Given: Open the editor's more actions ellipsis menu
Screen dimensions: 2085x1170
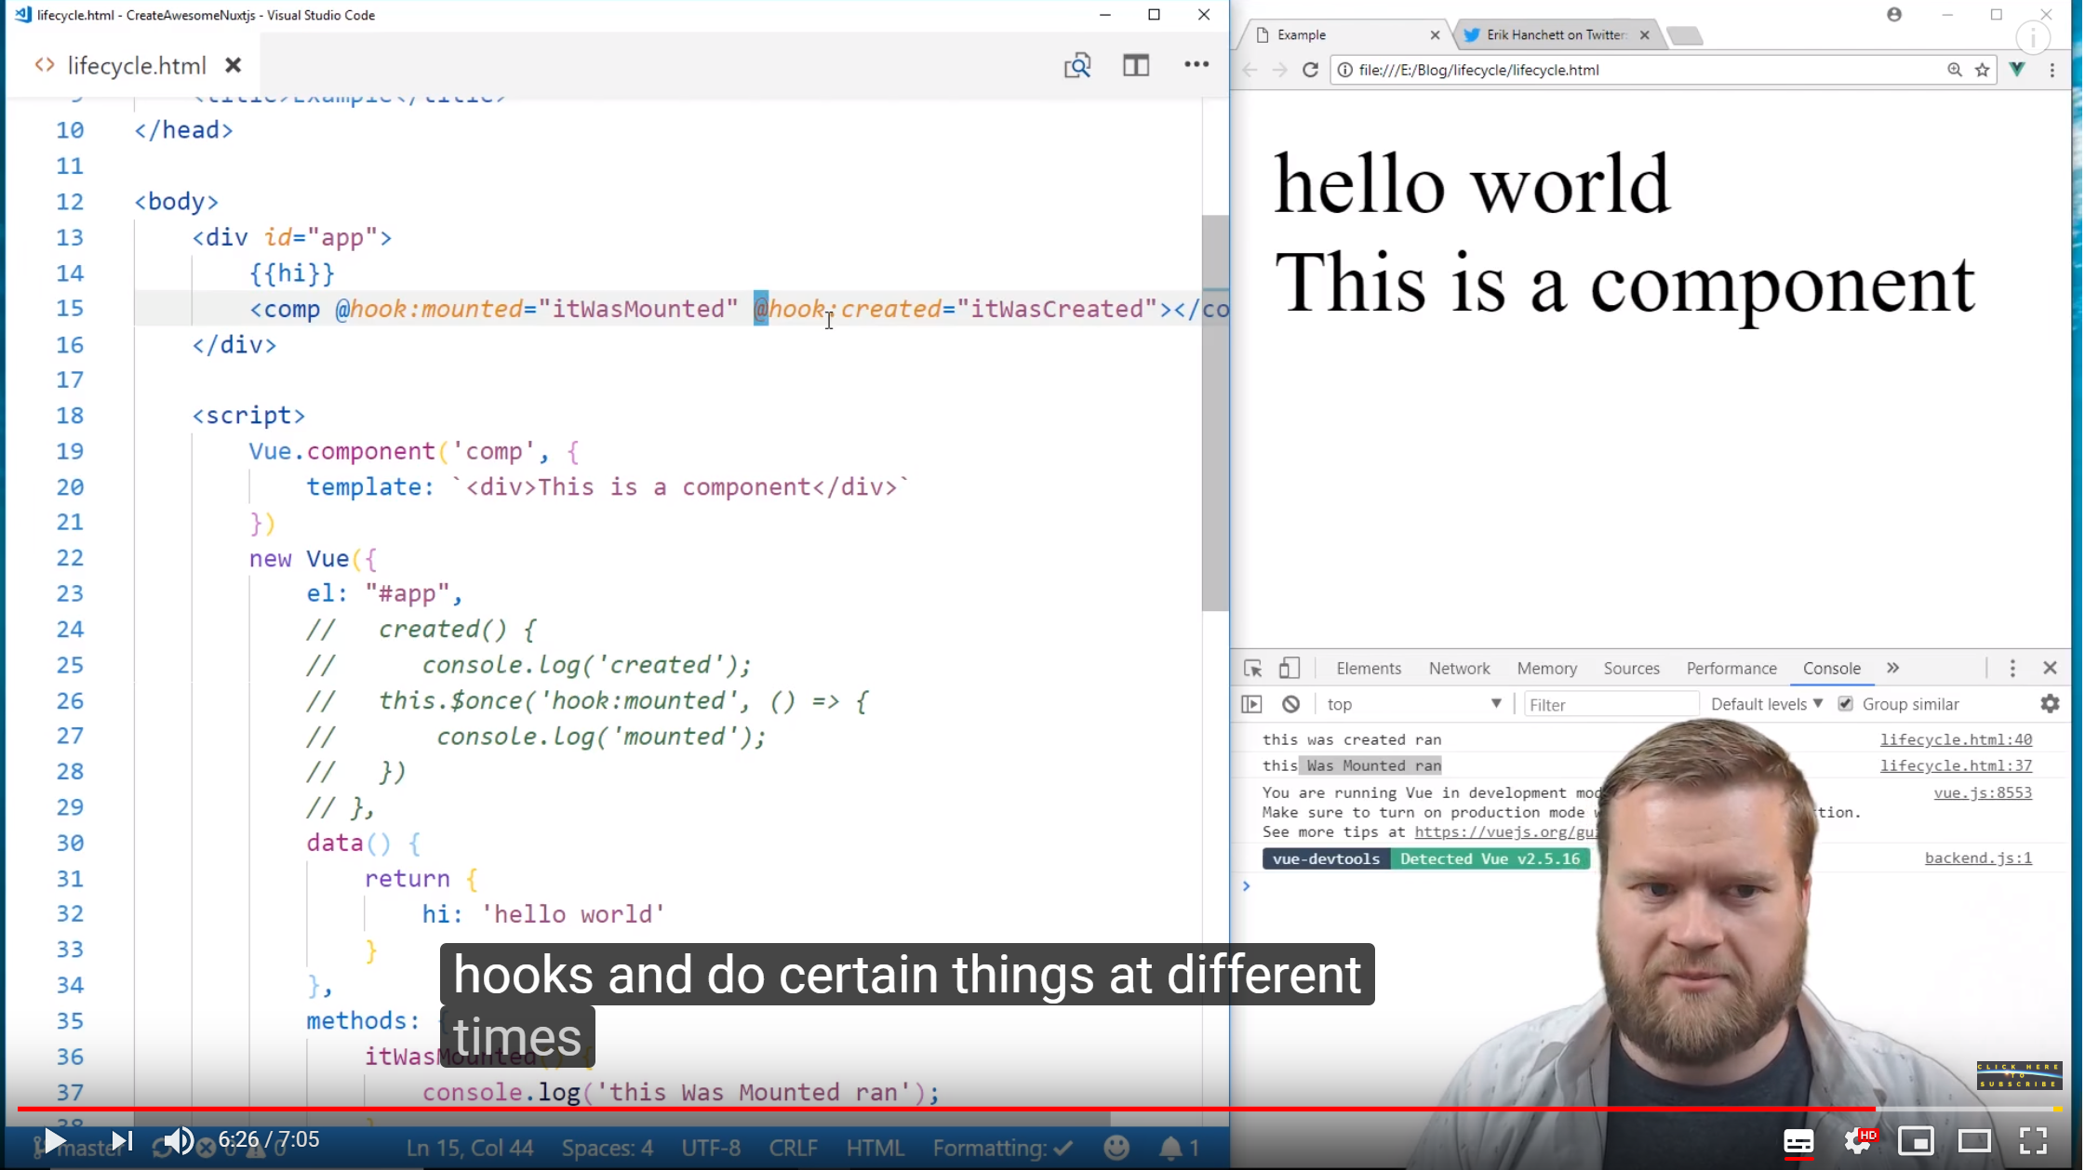Looking at the screenshot, I should 1196,64.
